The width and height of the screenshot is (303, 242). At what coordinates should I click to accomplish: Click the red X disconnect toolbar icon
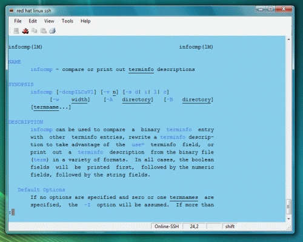click(25, 31)
